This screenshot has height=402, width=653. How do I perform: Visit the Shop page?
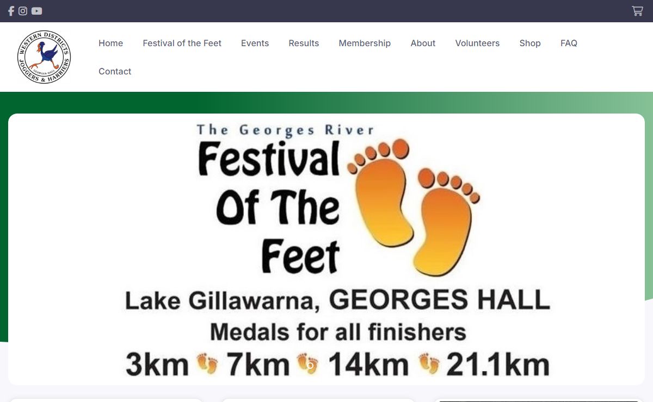tap(530, 43)
